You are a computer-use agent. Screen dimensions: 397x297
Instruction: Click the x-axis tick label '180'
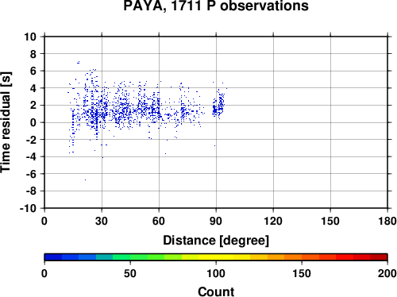click(x=387, y=221)
